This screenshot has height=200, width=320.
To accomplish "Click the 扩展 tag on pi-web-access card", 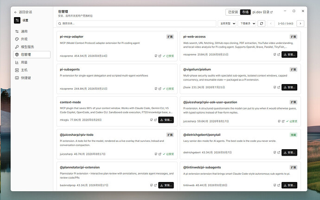I will tap(294, 37).
